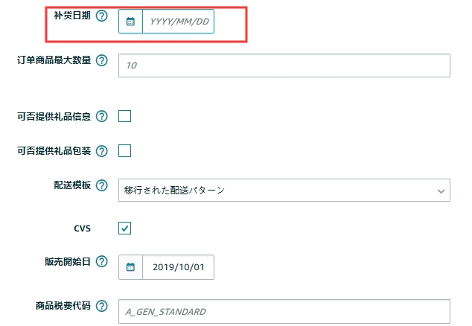Expand the 配送模板 dropdown
Viewport: 472px width, 326px height.
click(284, 190)
